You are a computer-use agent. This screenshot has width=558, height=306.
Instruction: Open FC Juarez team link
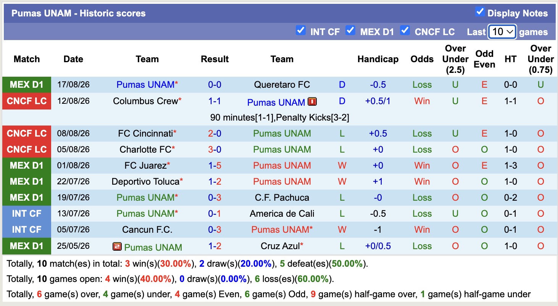point(145,166)
